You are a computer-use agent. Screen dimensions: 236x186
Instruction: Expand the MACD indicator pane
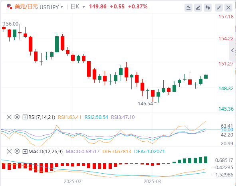(x=25, y=151)
